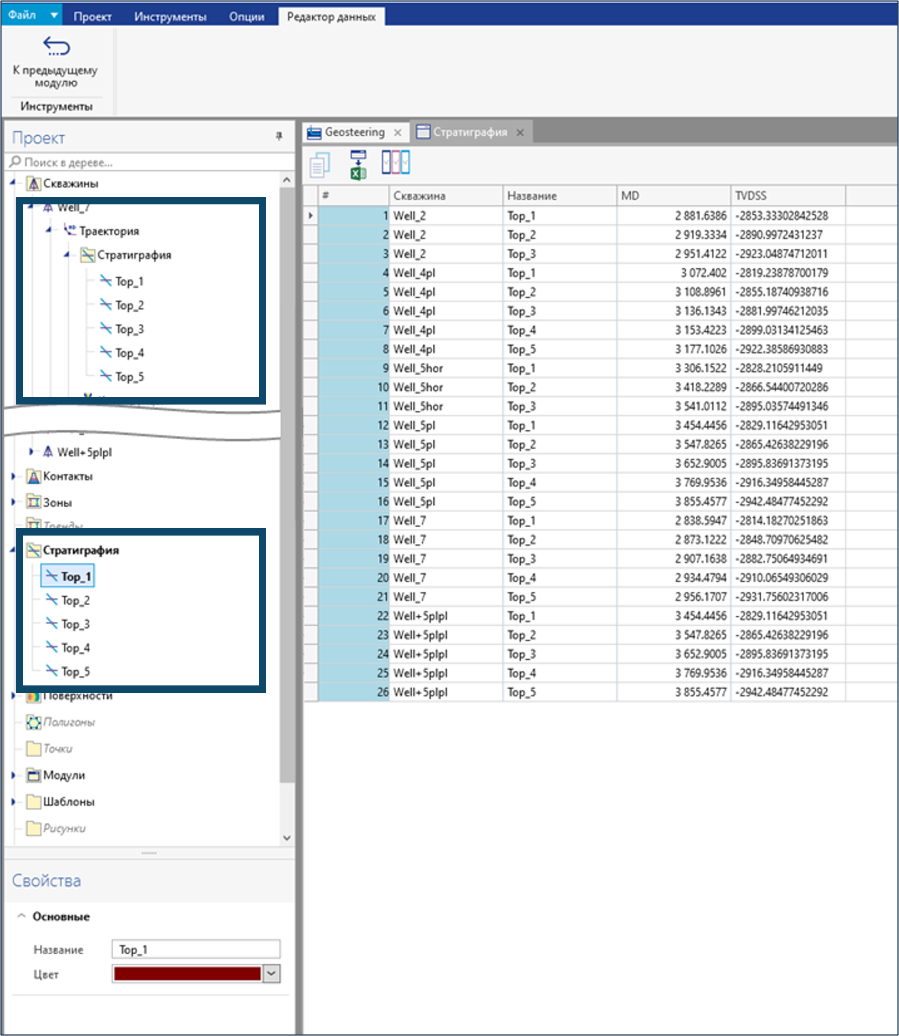Screen dimensions: 899x1036
Task: Click the Полигоны polygon icon
Action: click(34, 722)
